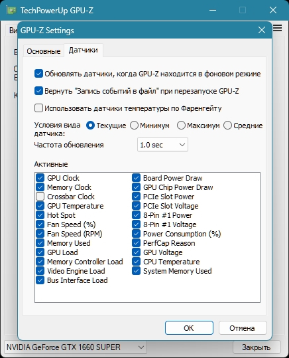Select the Датчики tab

pyautogui.click(x=84, y=50)
